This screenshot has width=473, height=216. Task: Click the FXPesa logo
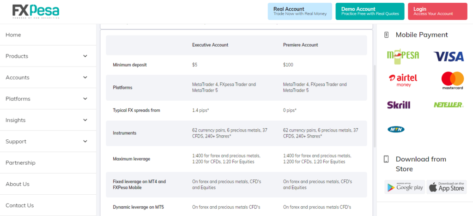coord(36,12)
